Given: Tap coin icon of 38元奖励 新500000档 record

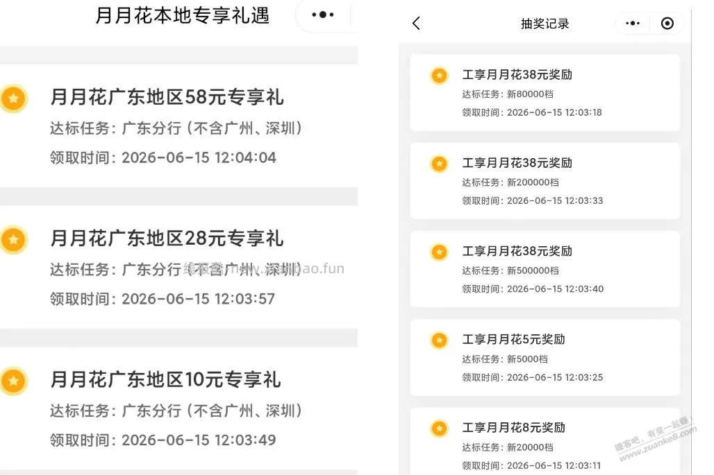Looking at the screenshot, I should [440, 252].
